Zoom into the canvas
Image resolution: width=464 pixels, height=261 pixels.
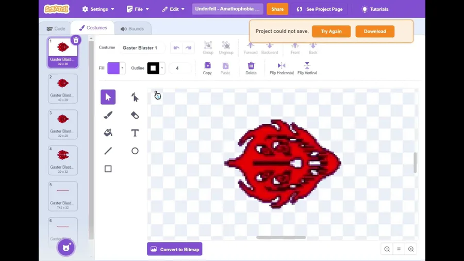(x=411, y=249)
